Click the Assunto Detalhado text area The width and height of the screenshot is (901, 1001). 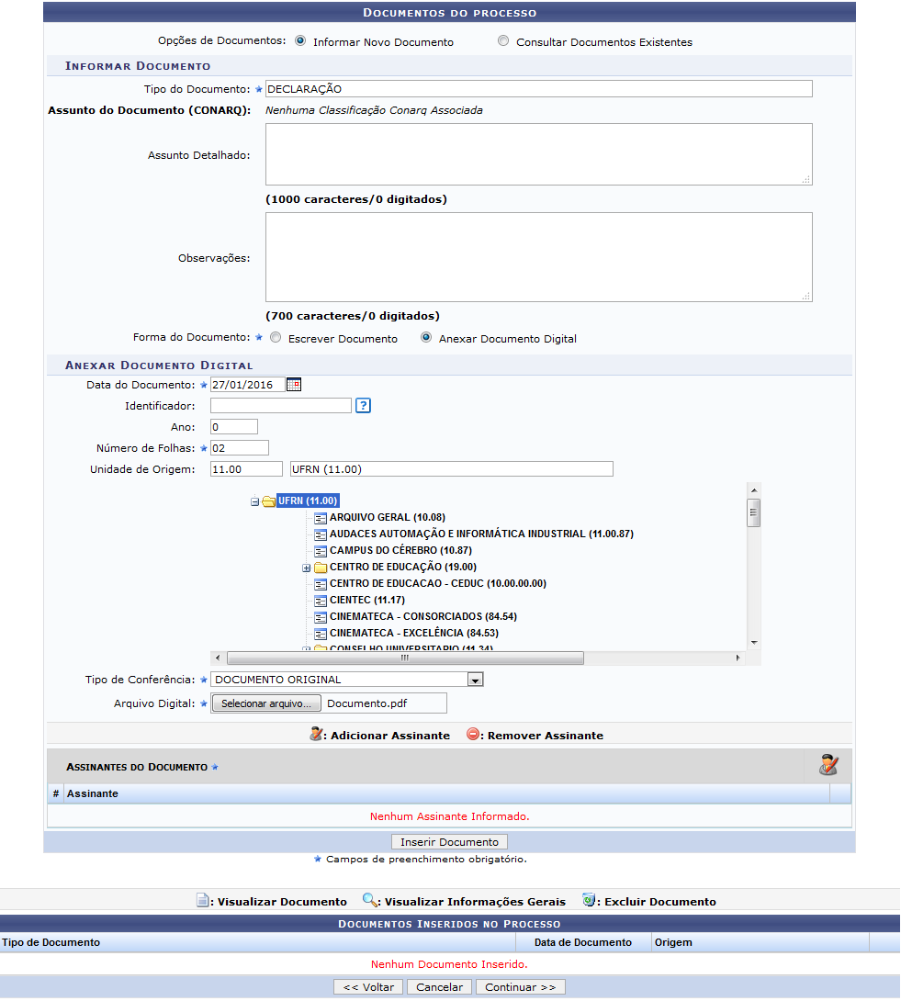(539, 154)
